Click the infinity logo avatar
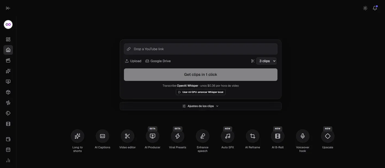 tap(8, 25)
